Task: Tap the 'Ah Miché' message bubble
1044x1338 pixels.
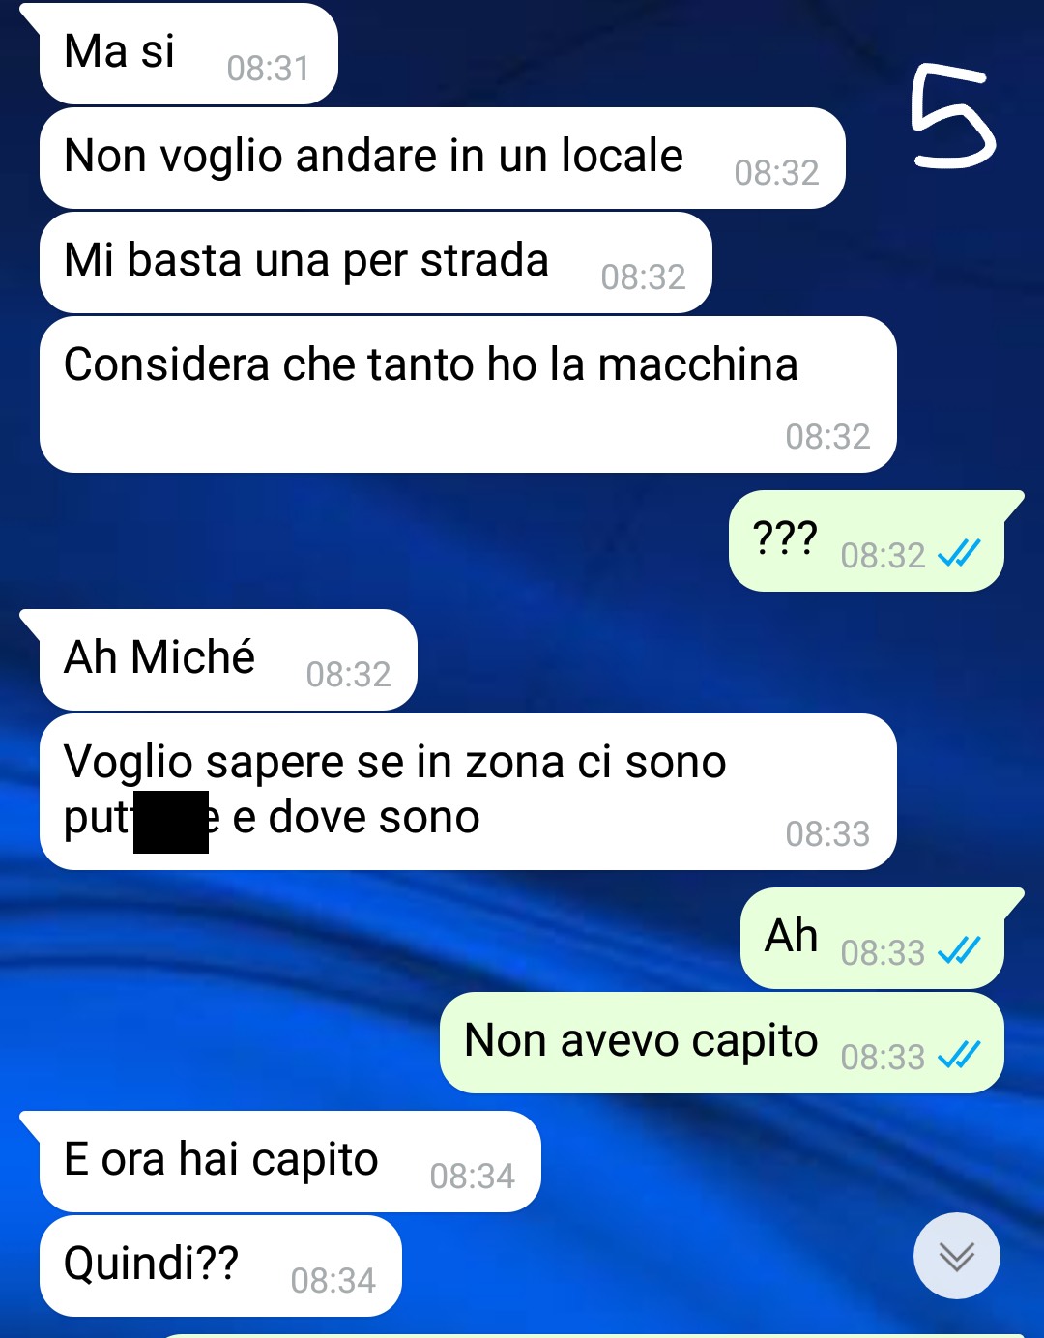Action: pyautogui.click(x=228, y=660)
